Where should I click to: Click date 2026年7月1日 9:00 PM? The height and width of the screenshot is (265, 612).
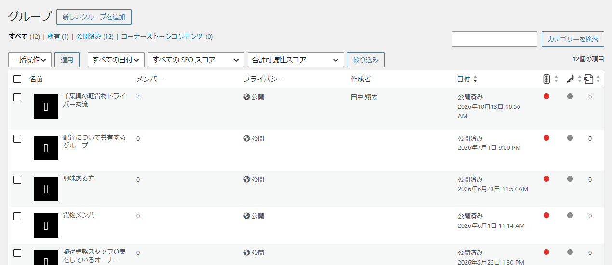tap(489, 148)
